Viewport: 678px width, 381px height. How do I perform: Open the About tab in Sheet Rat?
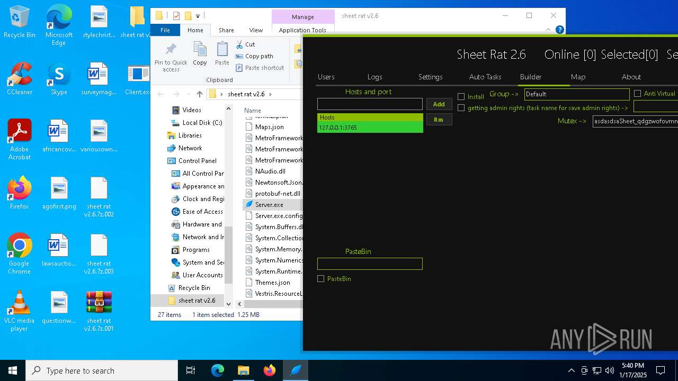(x=631, y=77)
